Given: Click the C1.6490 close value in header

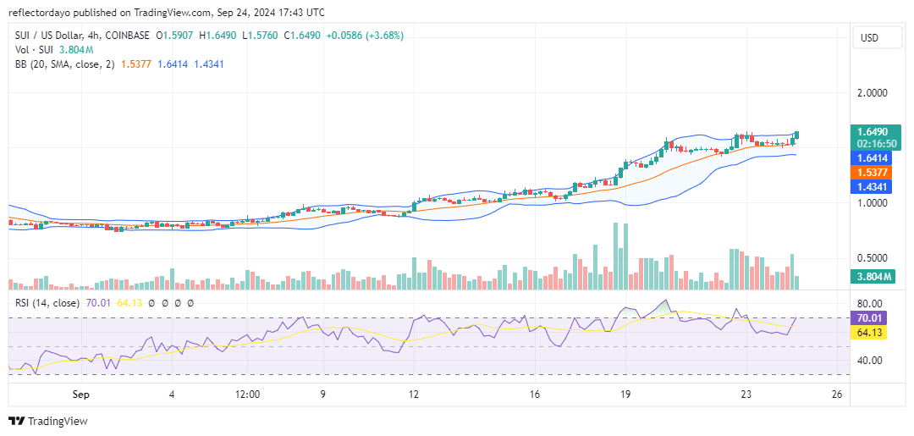Looking at the screenshot, I should click(x=302, y=36).
